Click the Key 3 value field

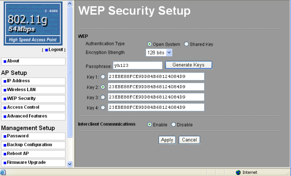pyautogui.click(x=156, y=97)
